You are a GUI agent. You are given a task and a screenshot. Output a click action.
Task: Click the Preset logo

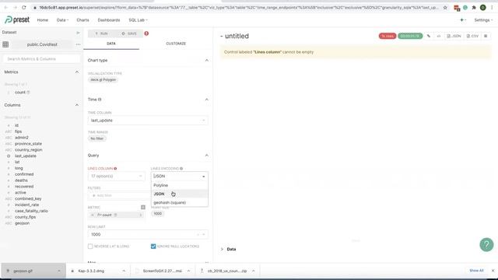(x=17, y=20)
